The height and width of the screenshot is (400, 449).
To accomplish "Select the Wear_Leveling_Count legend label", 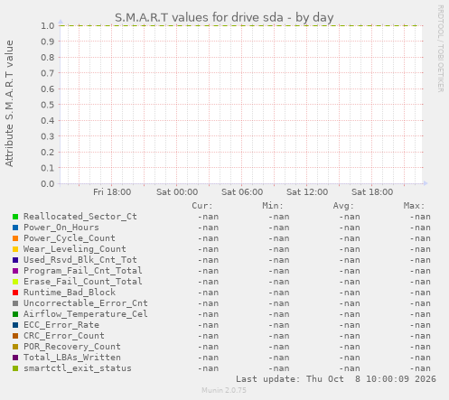I will pos(75,249).
